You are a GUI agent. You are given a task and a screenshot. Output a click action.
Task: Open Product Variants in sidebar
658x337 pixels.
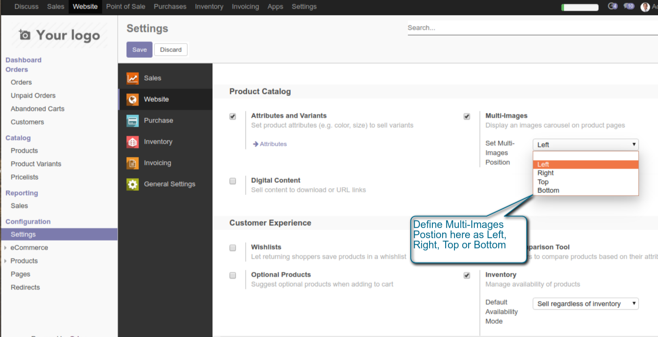pyautogui.click(x=36, y=164)
